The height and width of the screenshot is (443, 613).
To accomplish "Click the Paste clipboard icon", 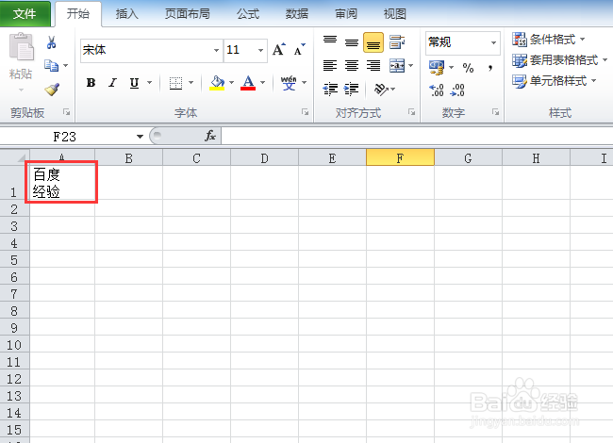I will coord(21,47).
